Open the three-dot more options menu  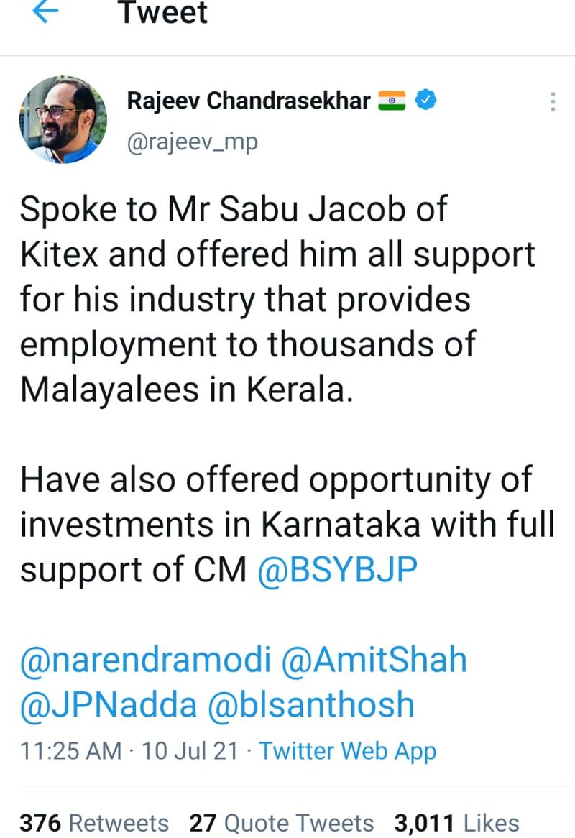[552, 101]
